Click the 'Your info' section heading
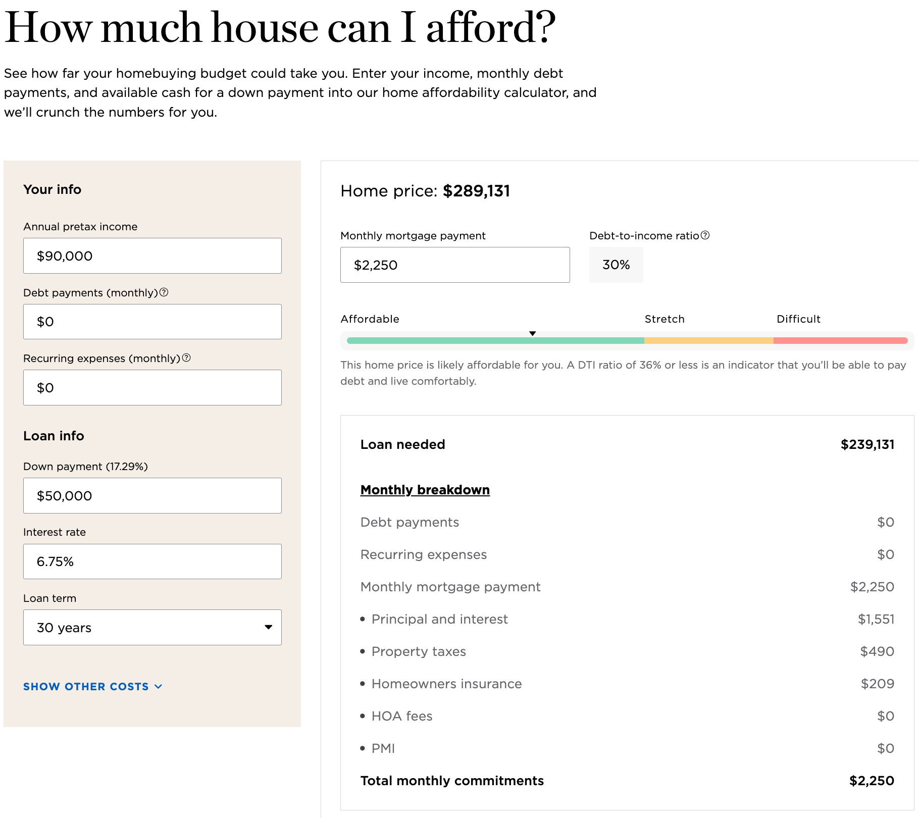The height and width of the screenshot is (818, 919). click(52, 189)
